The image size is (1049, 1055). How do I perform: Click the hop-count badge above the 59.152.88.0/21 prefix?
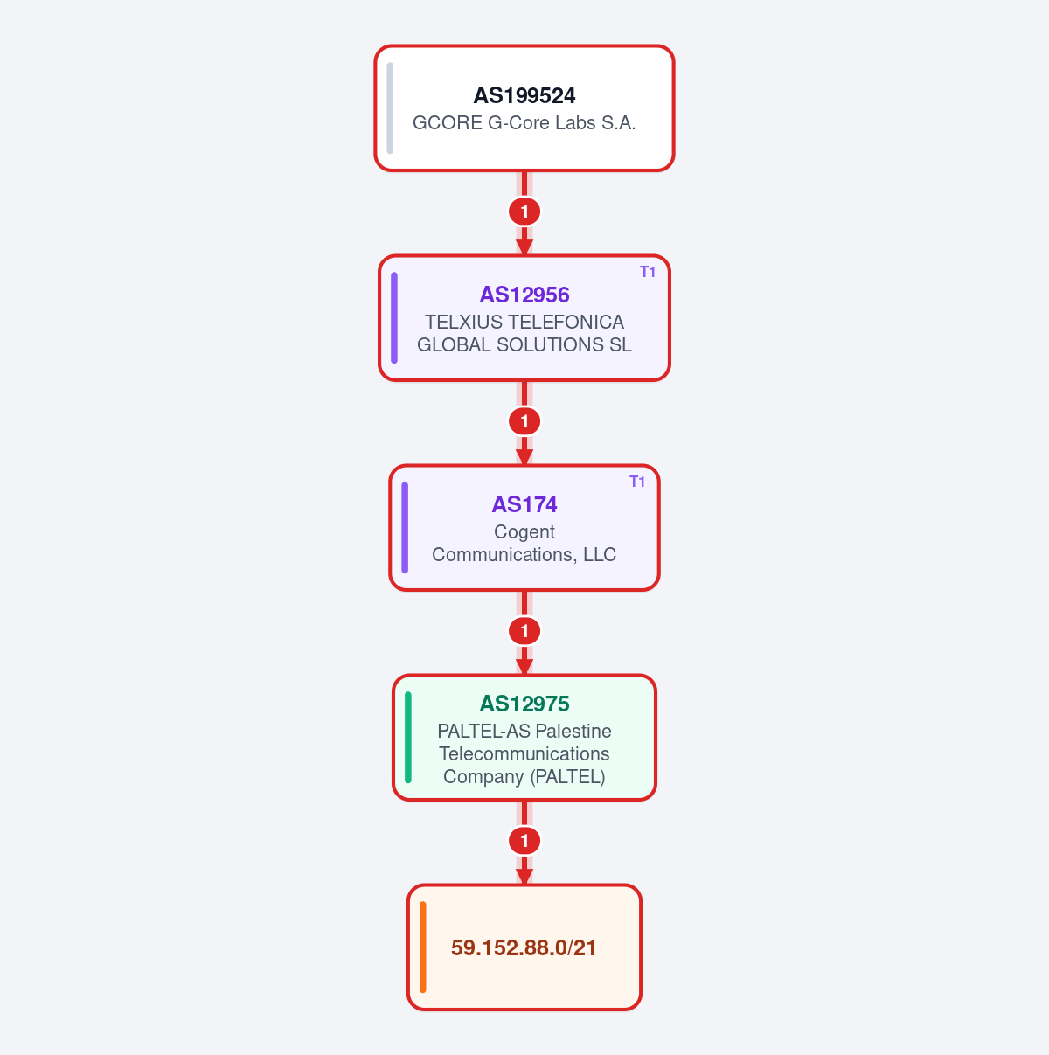tap(524, 841)
